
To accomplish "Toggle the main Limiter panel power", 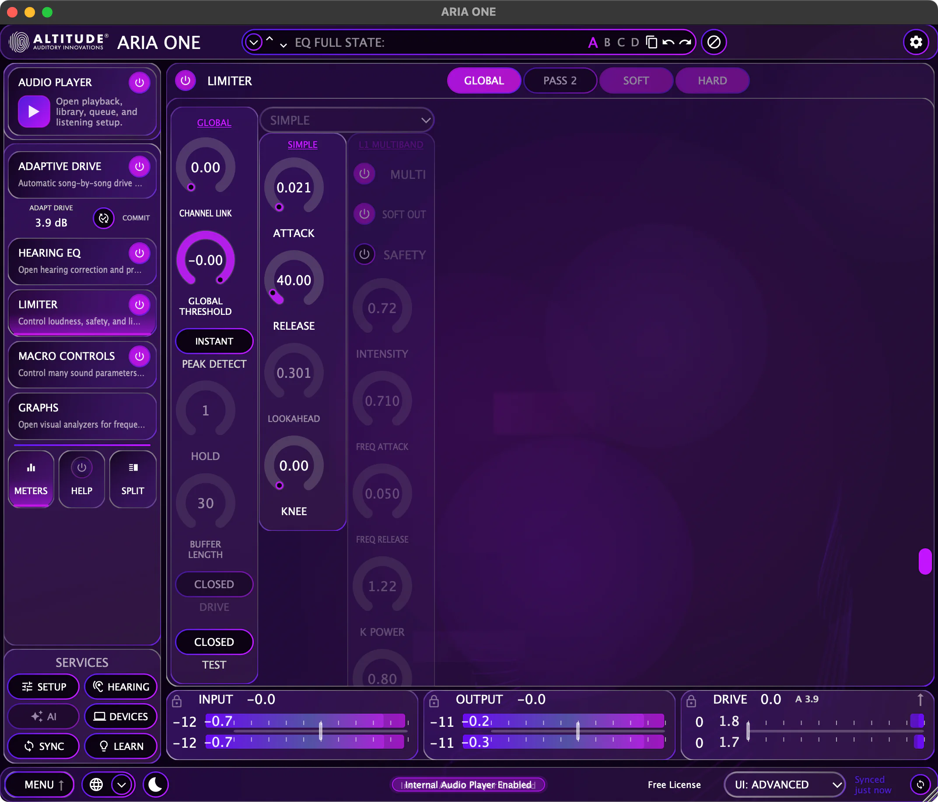I will pyautogui.click(x=185, y=80).
